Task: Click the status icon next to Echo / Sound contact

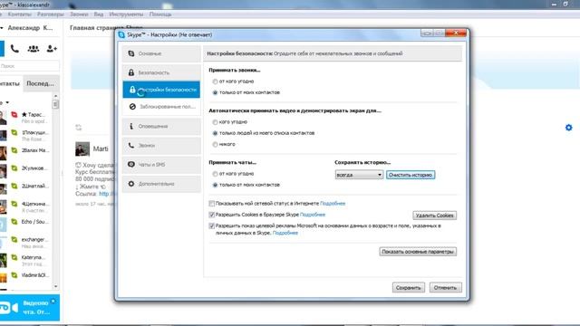Action: coord(14,222)
